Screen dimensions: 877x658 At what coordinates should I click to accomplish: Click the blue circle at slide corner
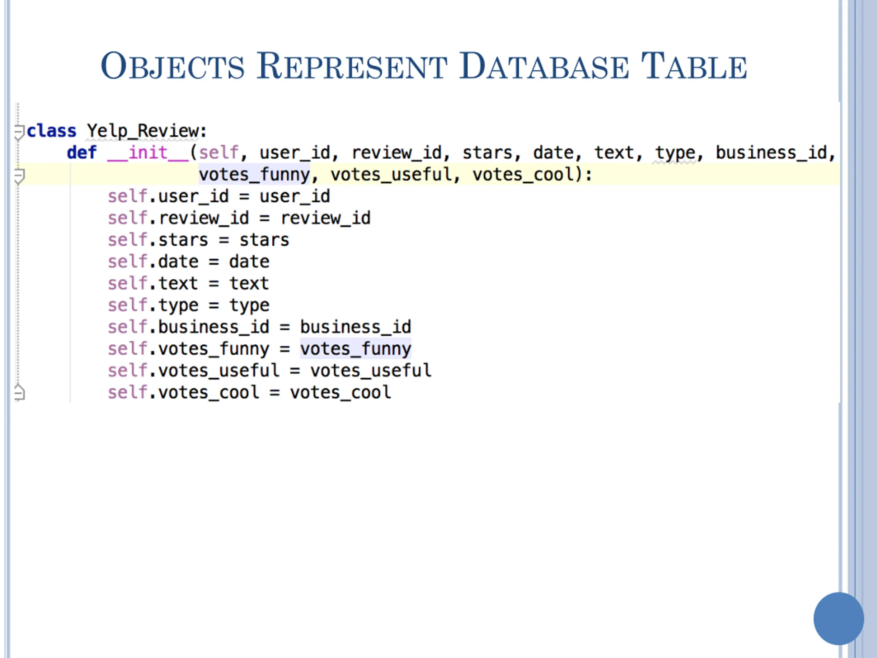point(838,618)
